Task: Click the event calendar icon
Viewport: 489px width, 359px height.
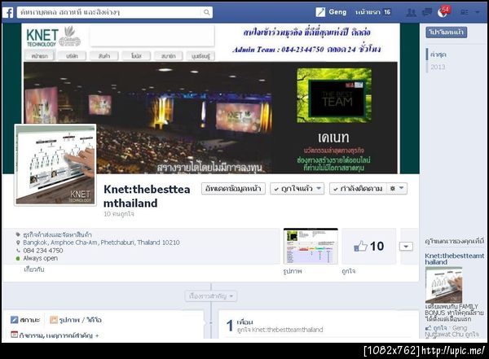Action: point(14,335)
